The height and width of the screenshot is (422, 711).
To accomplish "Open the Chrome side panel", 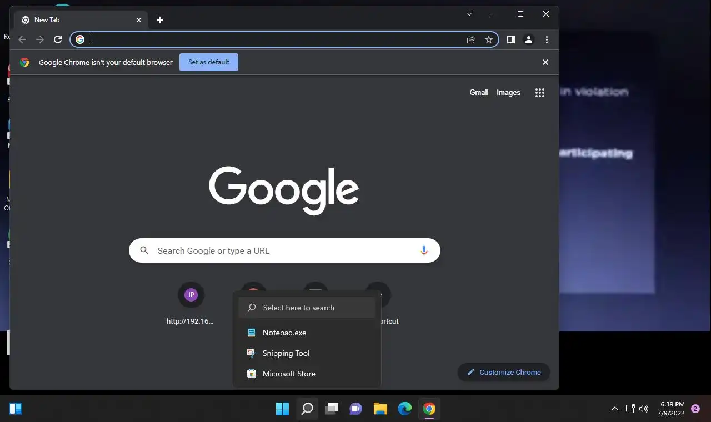I will click(511, 39).
